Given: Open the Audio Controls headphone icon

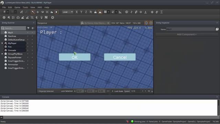Looking at the screenshot, I should click(x=18, y=18).
